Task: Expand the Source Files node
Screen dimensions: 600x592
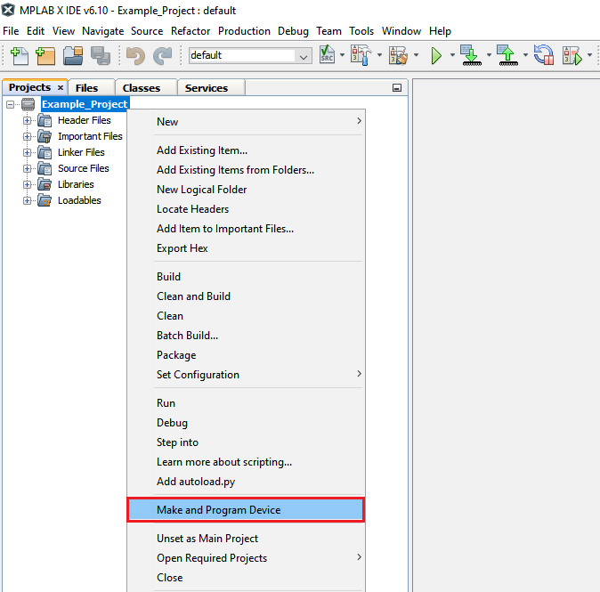Action: 28,169
